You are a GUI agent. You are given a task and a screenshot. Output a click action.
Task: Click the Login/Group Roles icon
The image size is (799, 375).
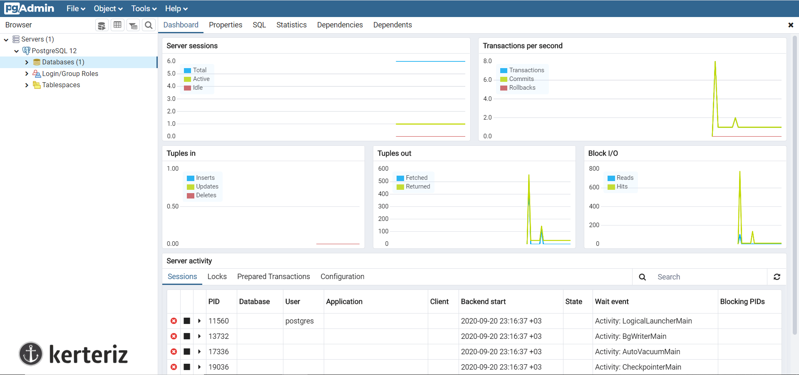37,74
